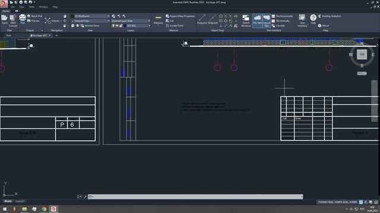Add a new file tab with plus button
The image size is (380, 213).
(x=56, y=35)
